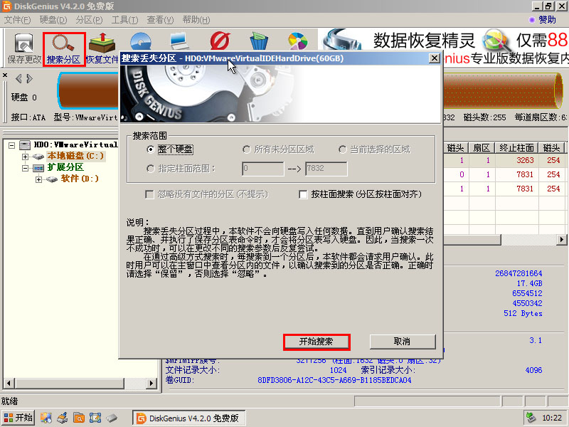Click the laptop new partition toolbar icon
This screenshot has width=569, height=427.
[179, 41]
